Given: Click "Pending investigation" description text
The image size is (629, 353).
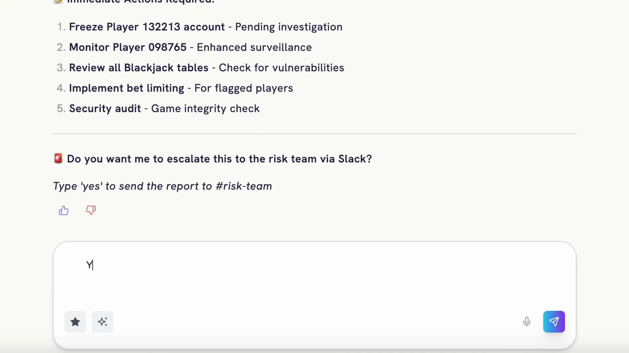Looking at the screenshot, I should (289, 27).
